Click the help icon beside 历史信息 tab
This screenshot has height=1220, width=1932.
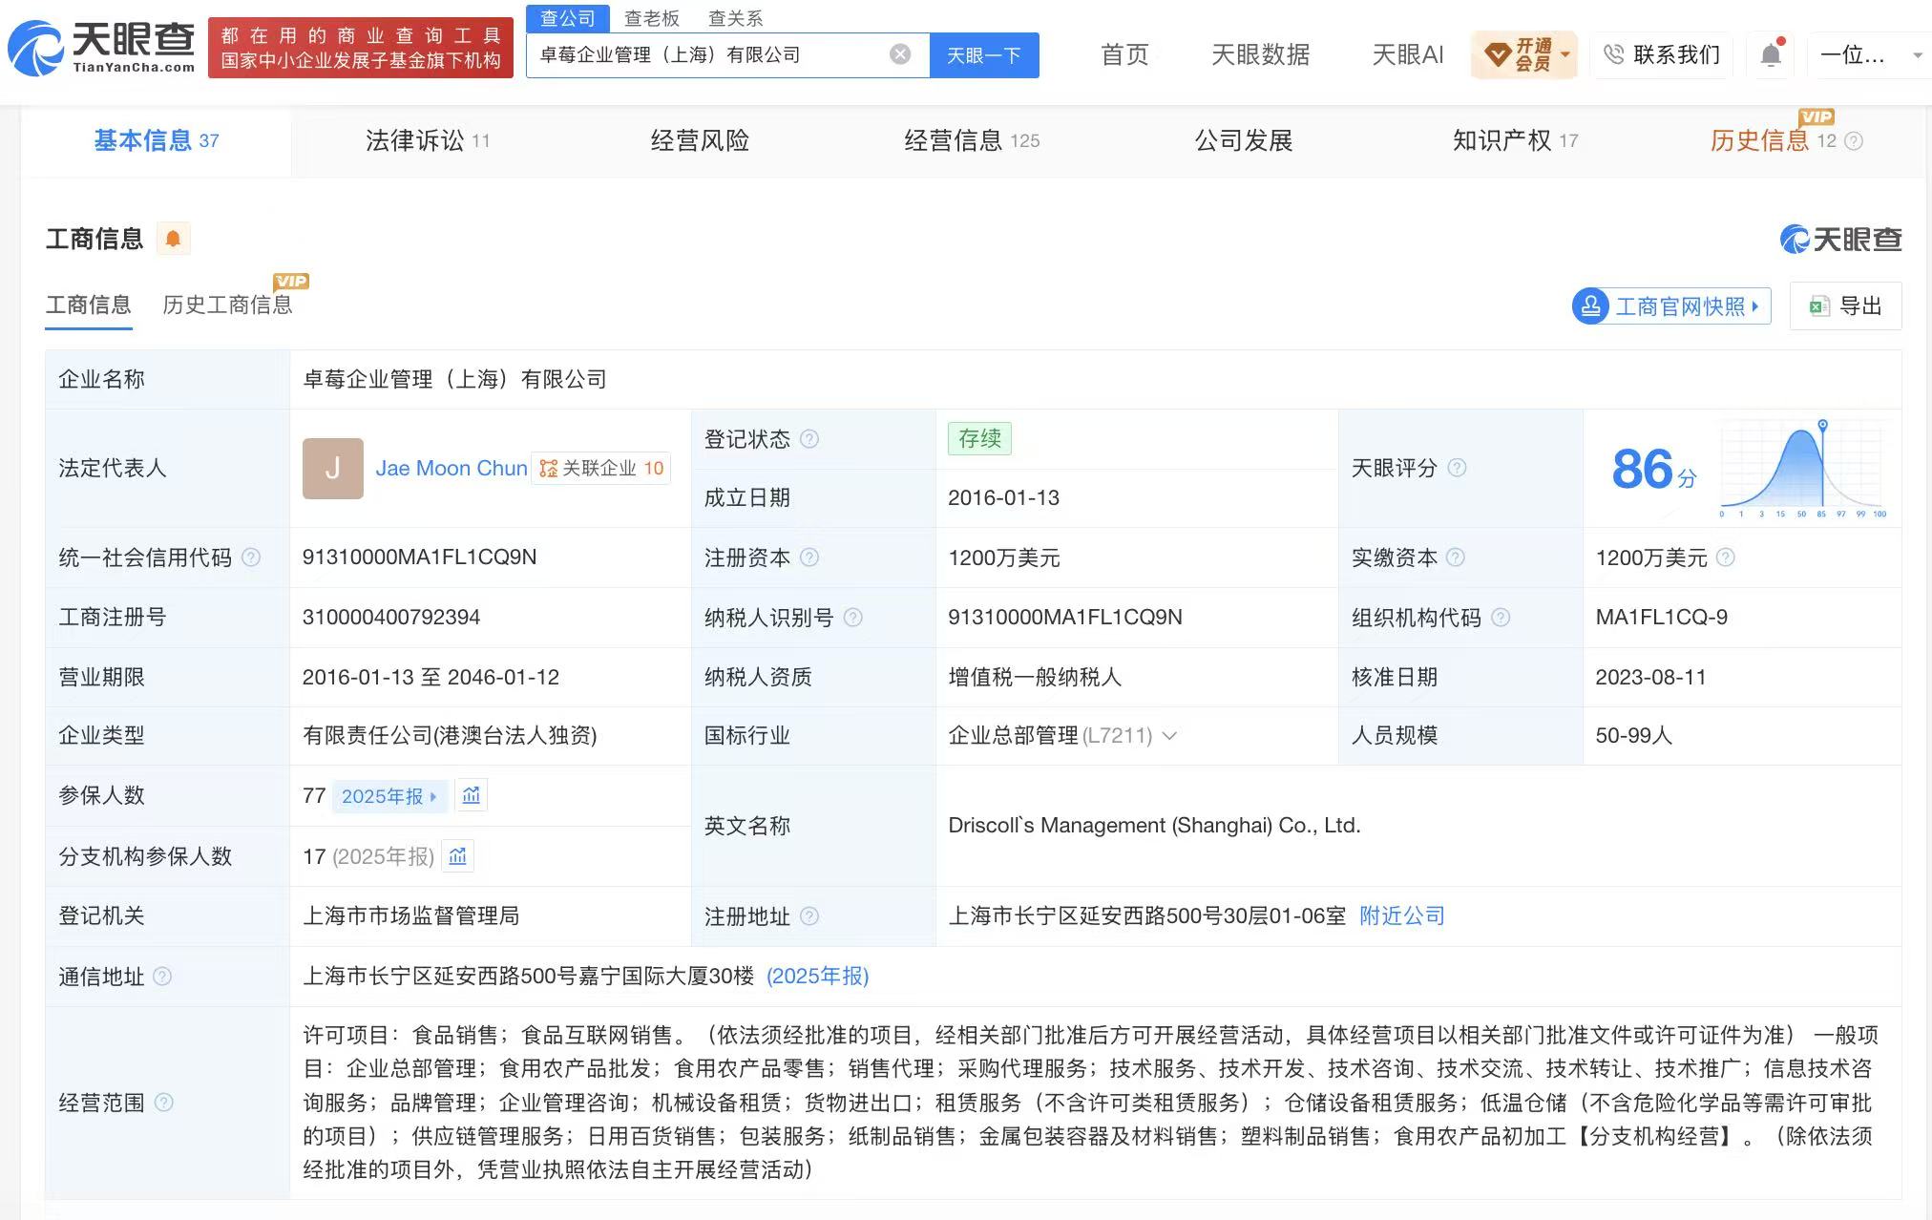(x=1854, y=141)
